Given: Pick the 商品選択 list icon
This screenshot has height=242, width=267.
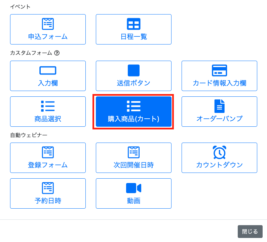Looking at the screenshot, I should click(48, 106).
